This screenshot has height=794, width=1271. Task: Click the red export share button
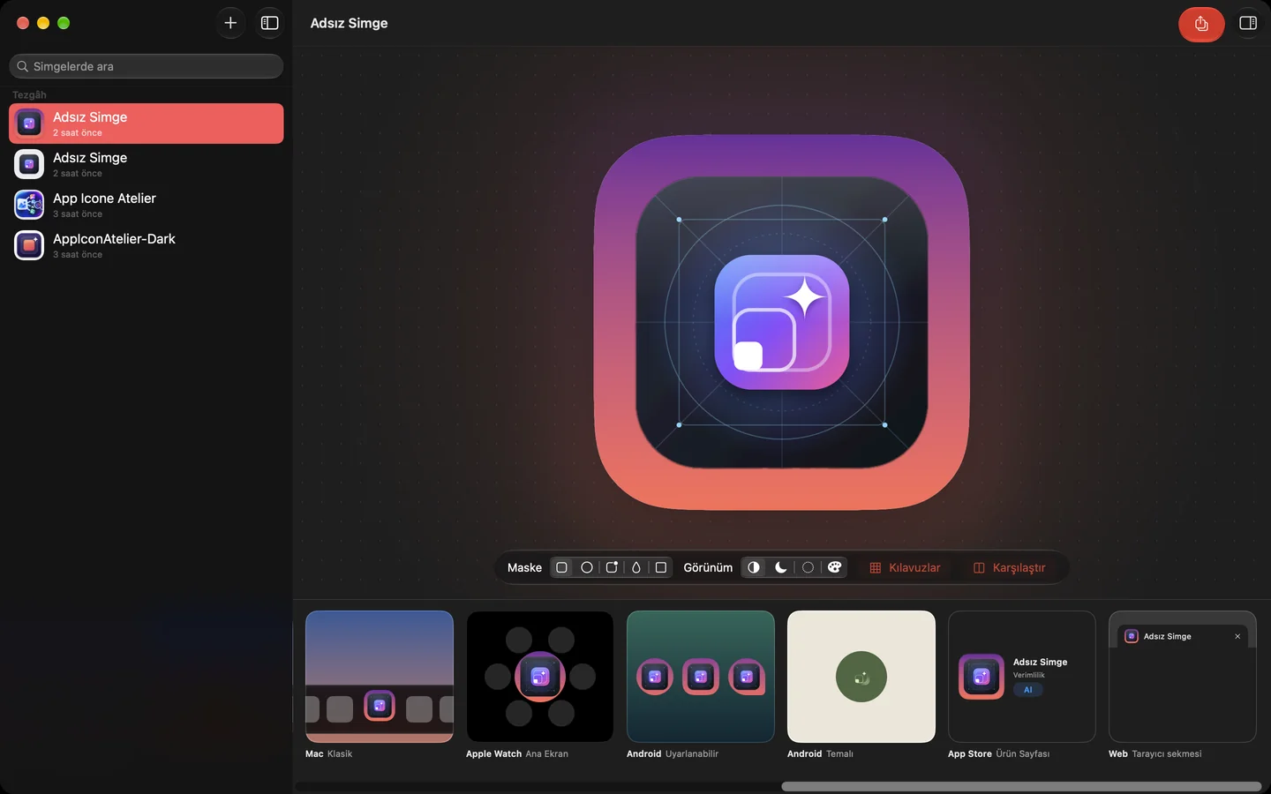pyautogui.click(x=1201, y=24)
